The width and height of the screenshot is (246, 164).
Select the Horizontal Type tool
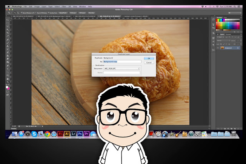(x=8, y=69)
